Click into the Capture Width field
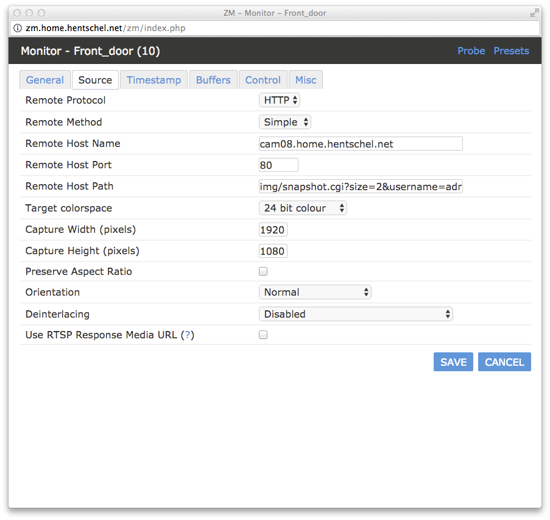This screenshot has height=520, width=550. coord(273,230)
